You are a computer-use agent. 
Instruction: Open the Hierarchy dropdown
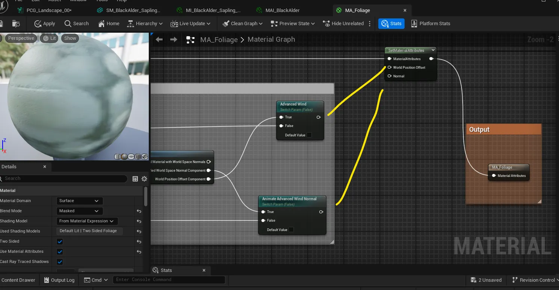click(x=145, y=23)
